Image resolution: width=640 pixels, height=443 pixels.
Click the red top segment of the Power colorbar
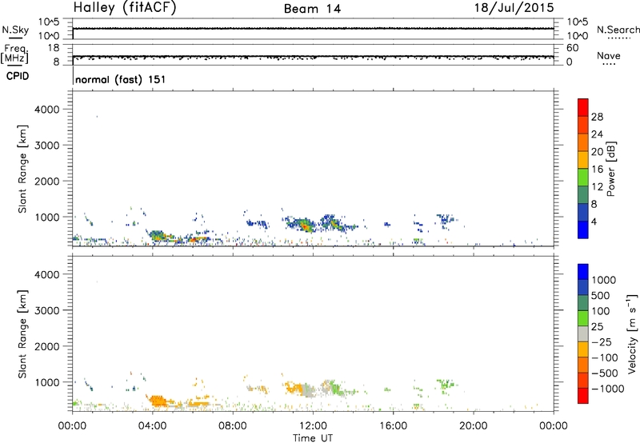[x=583, y=108]
